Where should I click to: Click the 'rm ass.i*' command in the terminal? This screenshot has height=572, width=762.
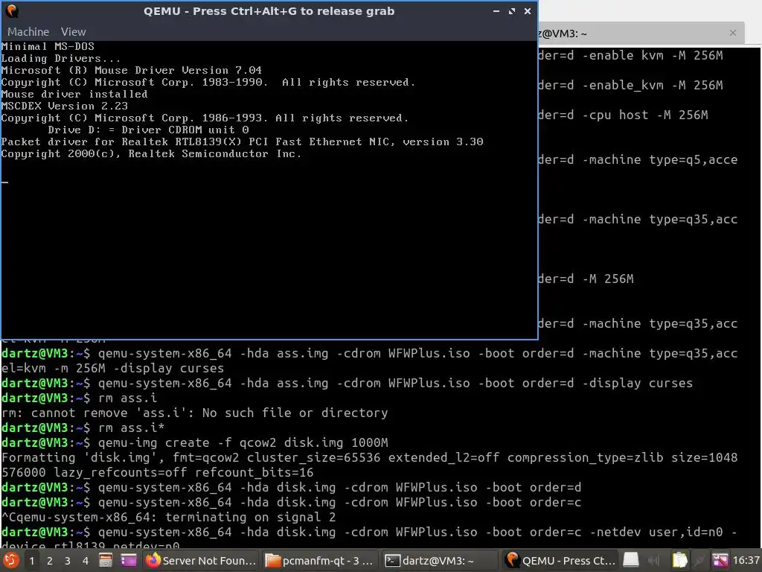(x=131, y=428)
